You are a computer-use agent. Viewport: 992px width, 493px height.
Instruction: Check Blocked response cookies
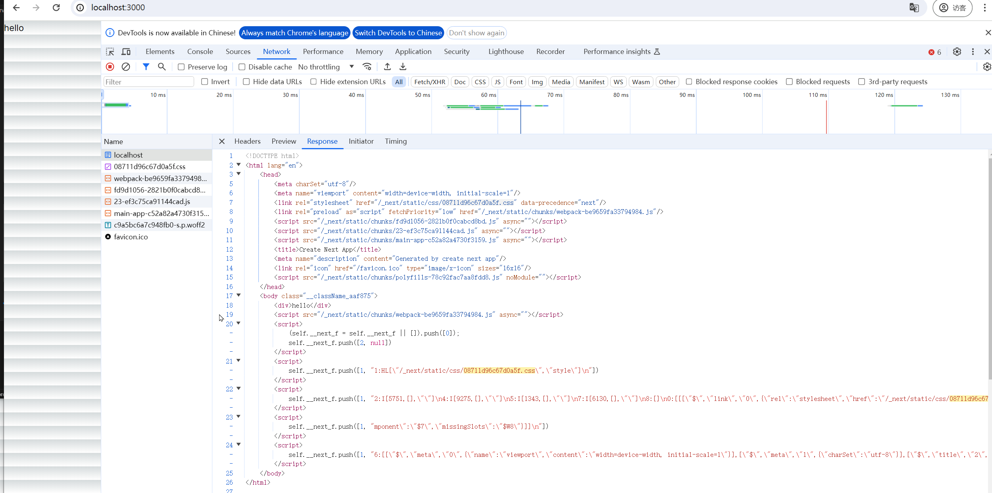(689, 82)
